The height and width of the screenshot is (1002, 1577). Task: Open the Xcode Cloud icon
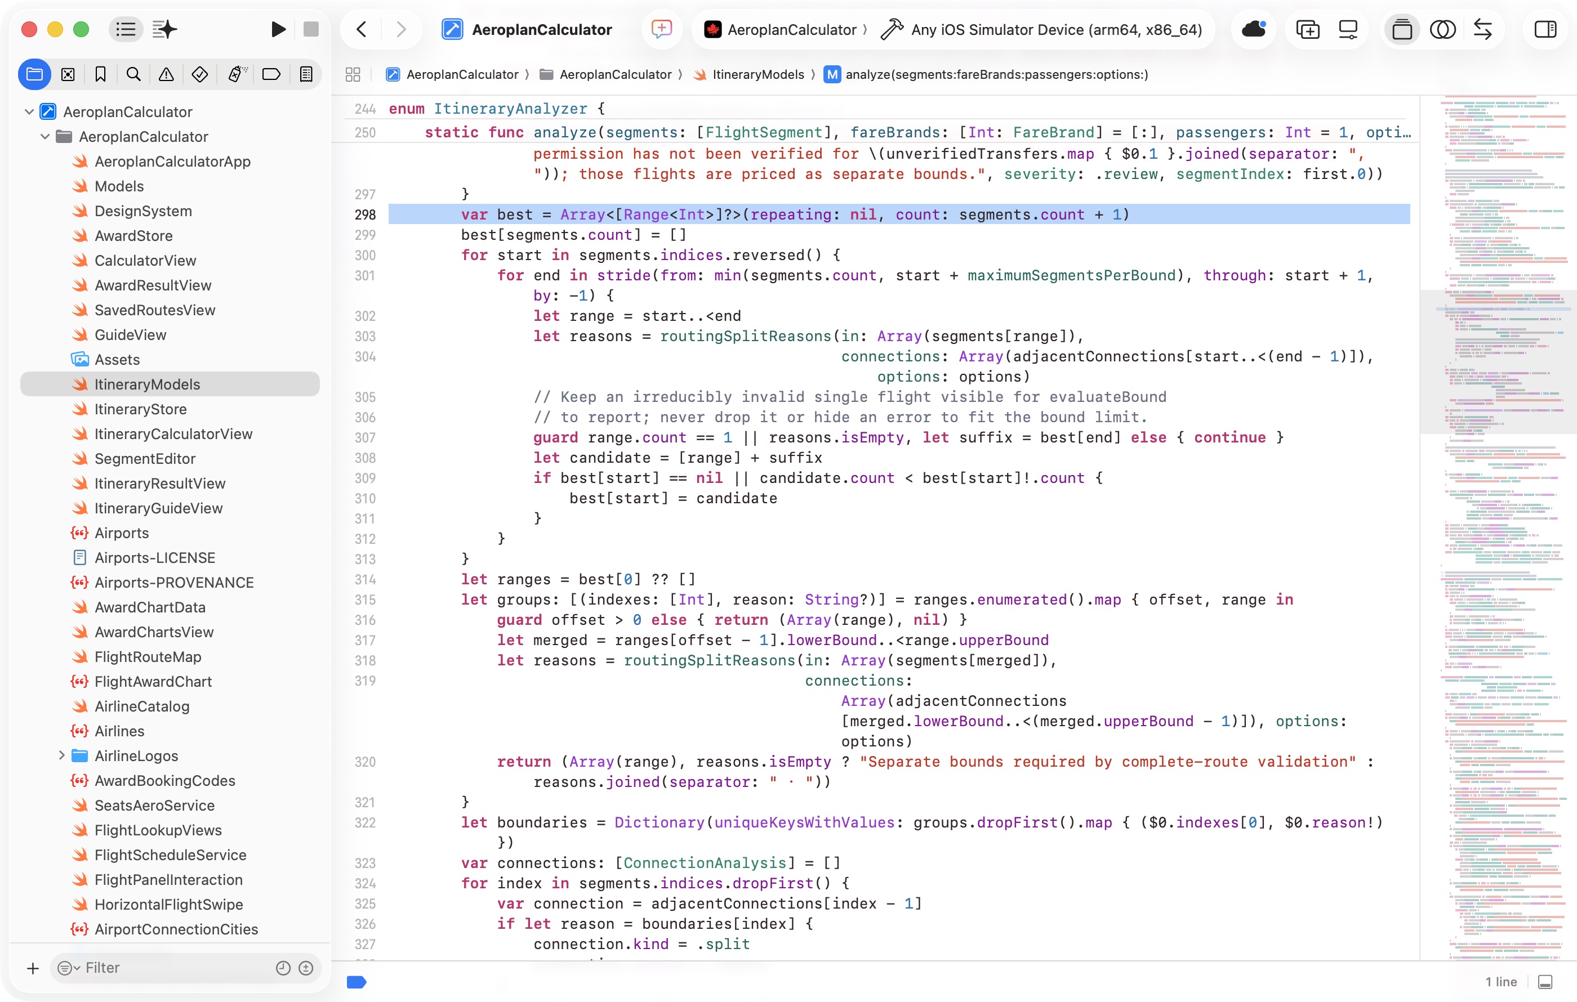1254,29
